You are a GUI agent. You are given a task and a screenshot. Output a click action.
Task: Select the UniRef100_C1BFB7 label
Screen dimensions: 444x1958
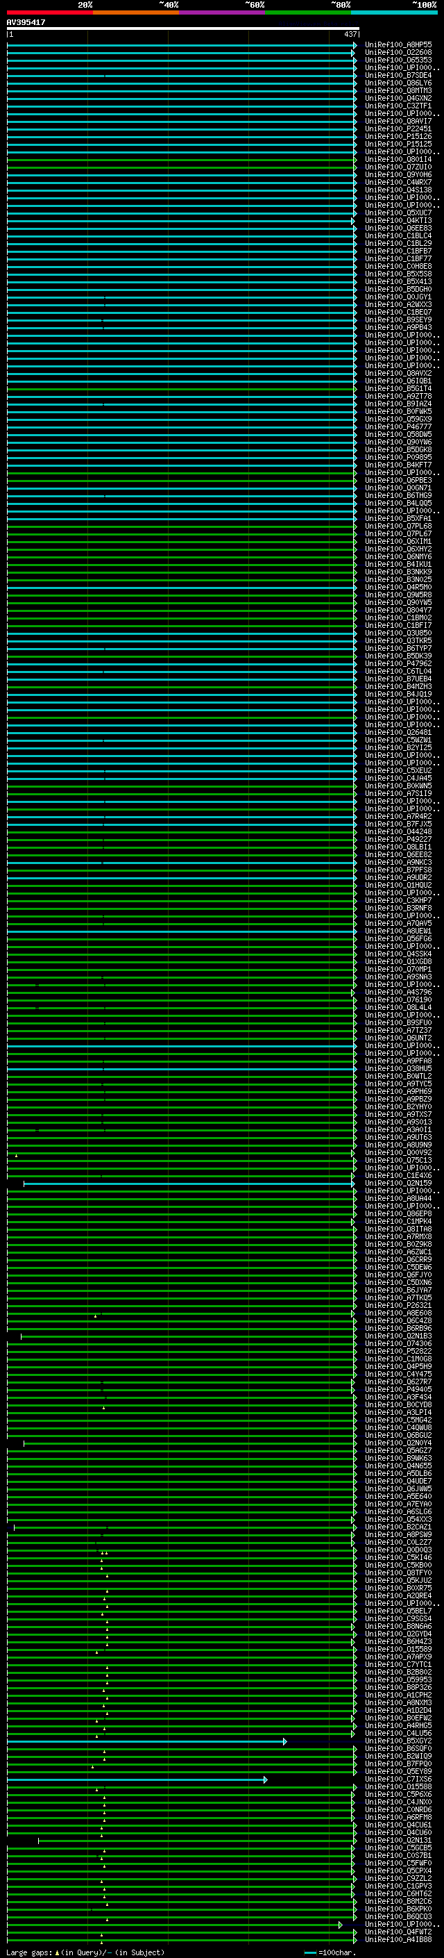click(398, 251)
